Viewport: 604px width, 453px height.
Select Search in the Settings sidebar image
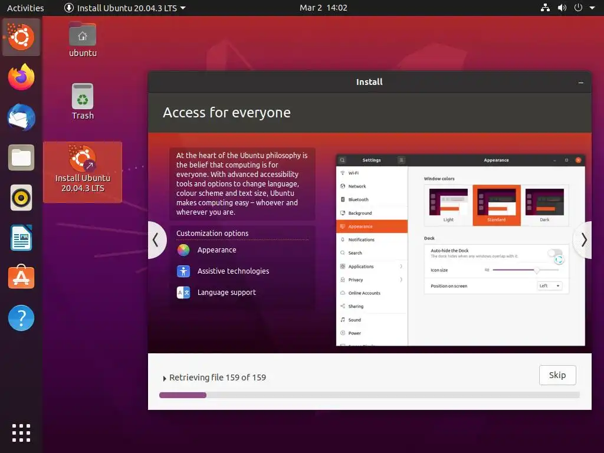372,253
